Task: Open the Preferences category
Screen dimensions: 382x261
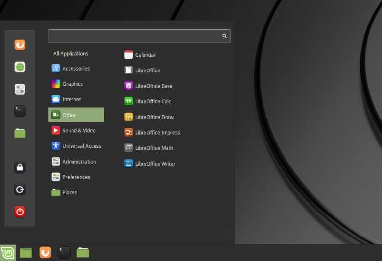Action: click(76, 177)
